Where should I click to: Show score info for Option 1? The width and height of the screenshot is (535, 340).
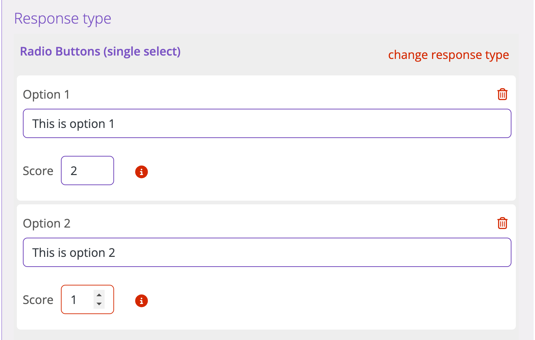pos(141,172)
